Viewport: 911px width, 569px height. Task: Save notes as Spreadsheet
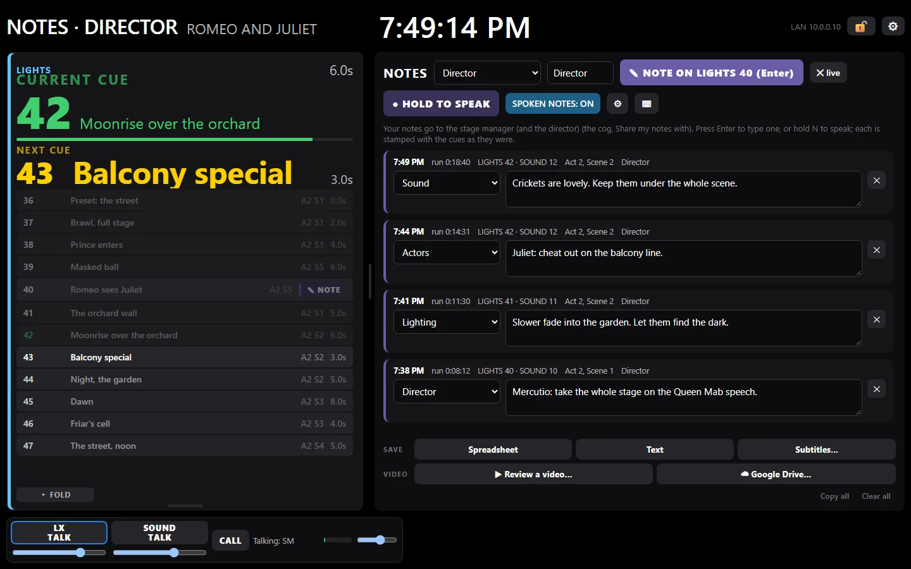[493, 450]
